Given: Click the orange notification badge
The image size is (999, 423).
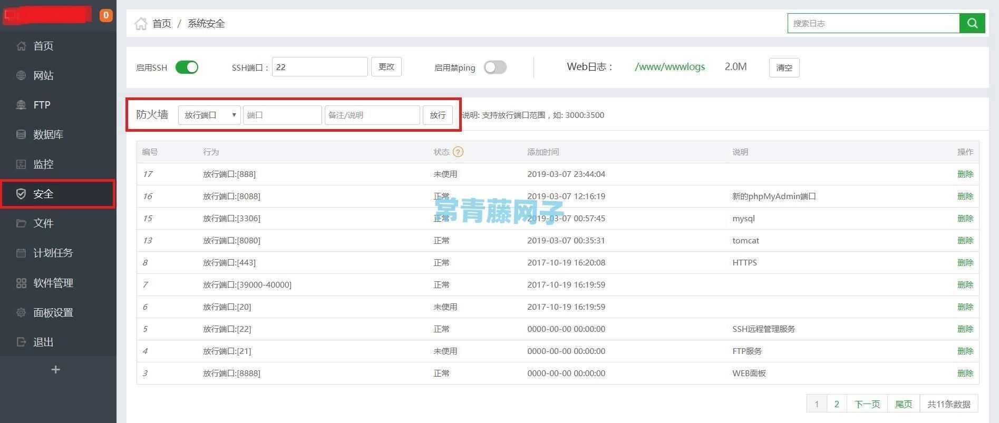Looking at the screenshot, I should [x=106, y=15].
